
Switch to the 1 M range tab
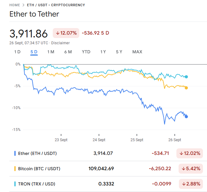coord(51,52)
